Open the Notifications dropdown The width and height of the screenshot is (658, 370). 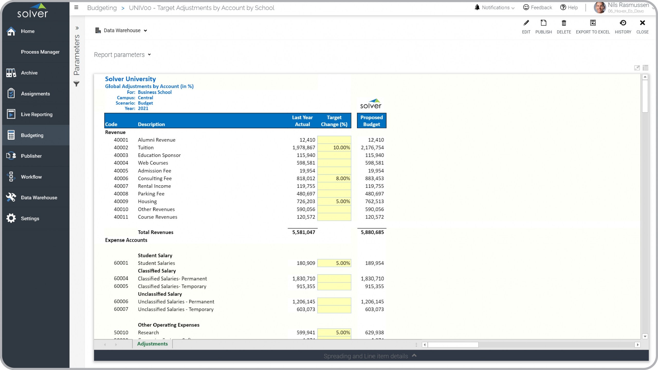[495, 7]
